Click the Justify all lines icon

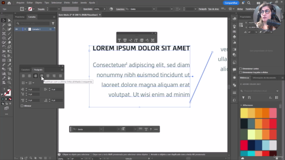[61, 76]
